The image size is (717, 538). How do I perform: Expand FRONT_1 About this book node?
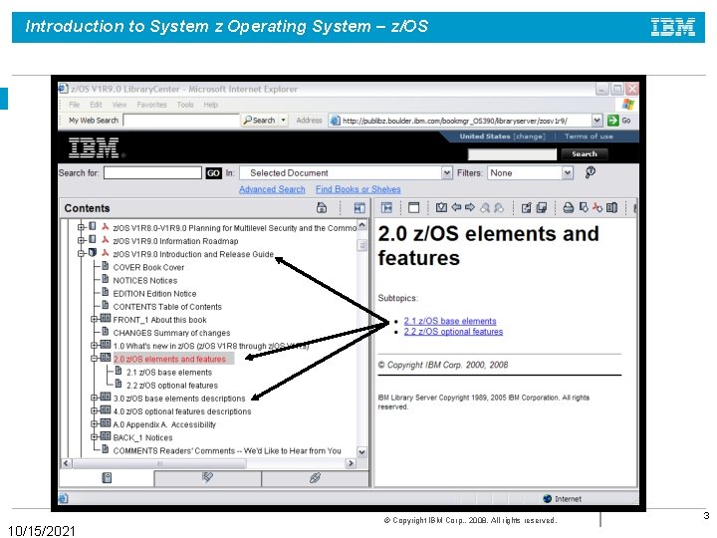coord(94,319)
